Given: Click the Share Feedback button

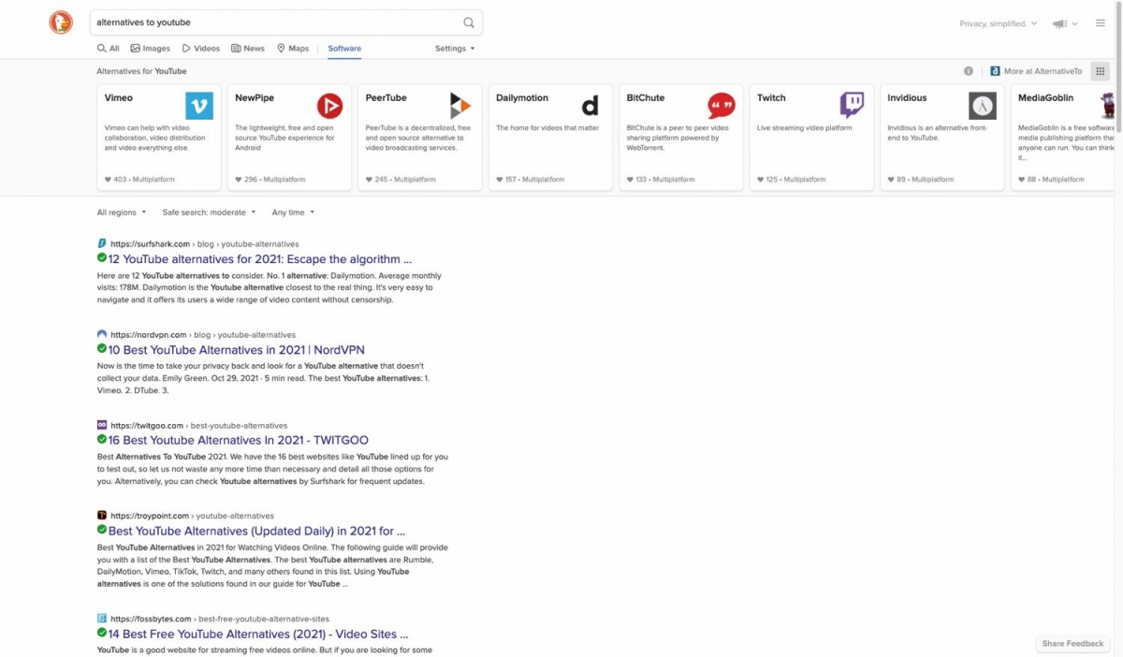Looking at the screenshot, I should 1072,644.
